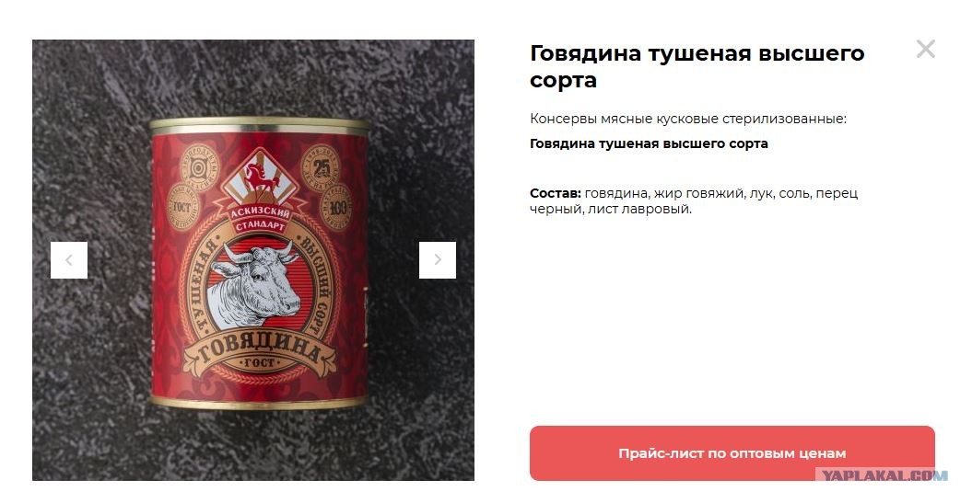Go back to the previous product photo
972x503 pixels.
point(69,260)
